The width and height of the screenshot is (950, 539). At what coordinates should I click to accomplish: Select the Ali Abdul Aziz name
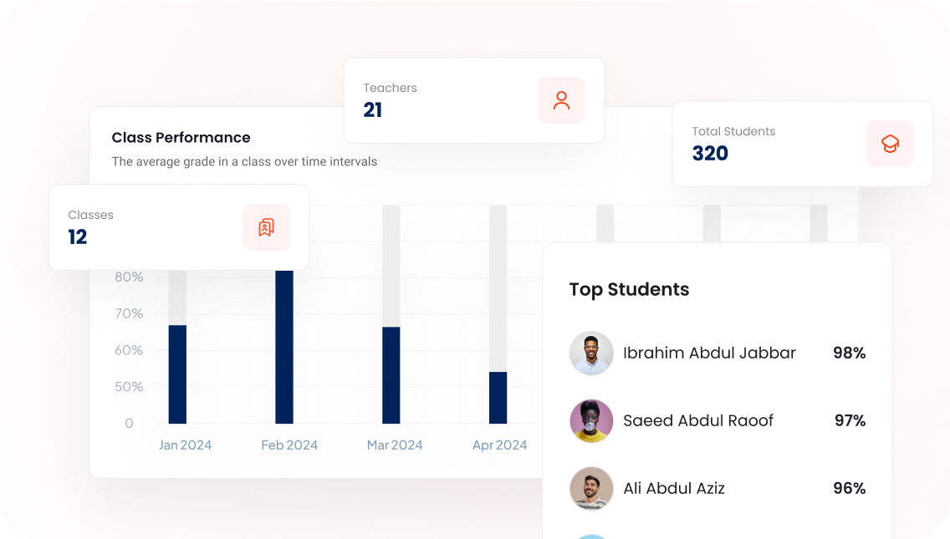(674, 488)
